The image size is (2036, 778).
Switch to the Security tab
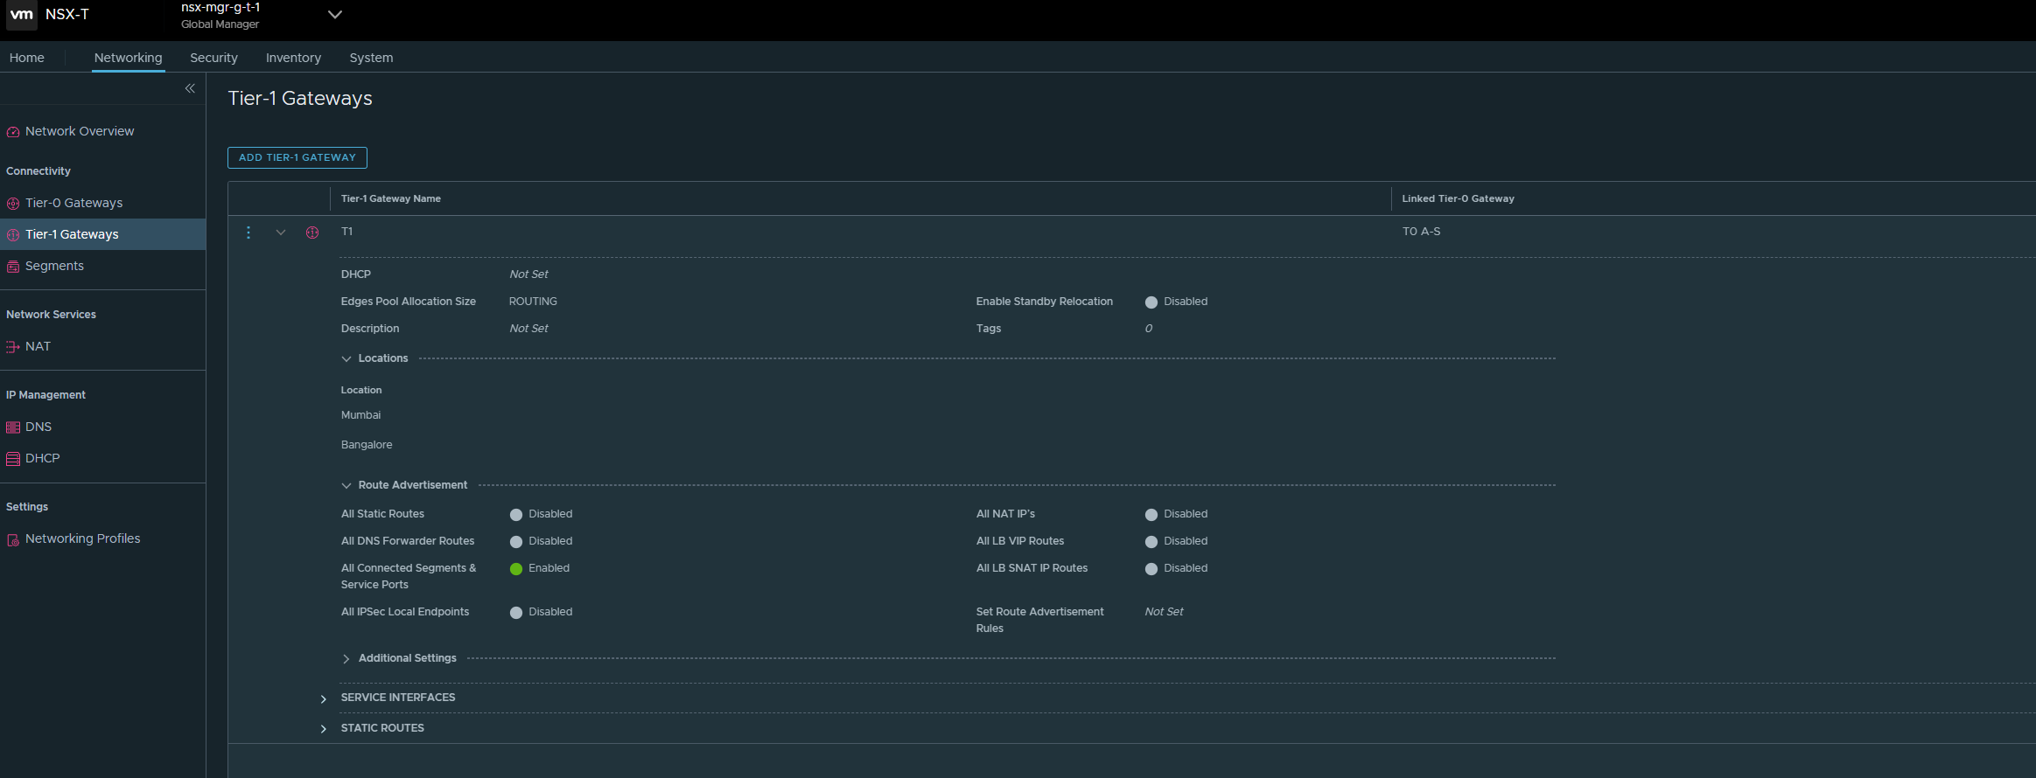213,58
